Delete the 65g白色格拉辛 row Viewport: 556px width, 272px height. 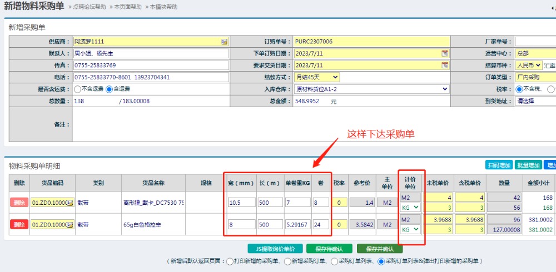tap(19, 224)
